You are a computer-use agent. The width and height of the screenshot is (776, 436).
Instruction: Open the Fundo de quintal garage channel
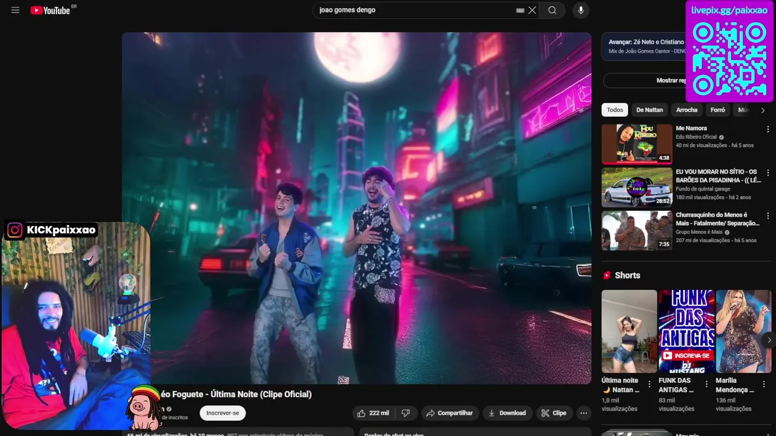[703, 189]
